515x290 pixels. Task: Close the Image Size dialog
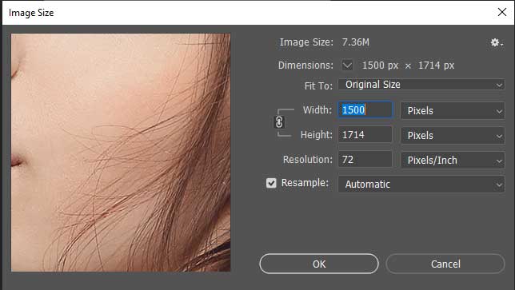(x=502, y=13)
